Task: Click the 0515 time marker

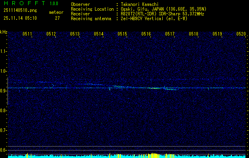Action: click(122, 34)
